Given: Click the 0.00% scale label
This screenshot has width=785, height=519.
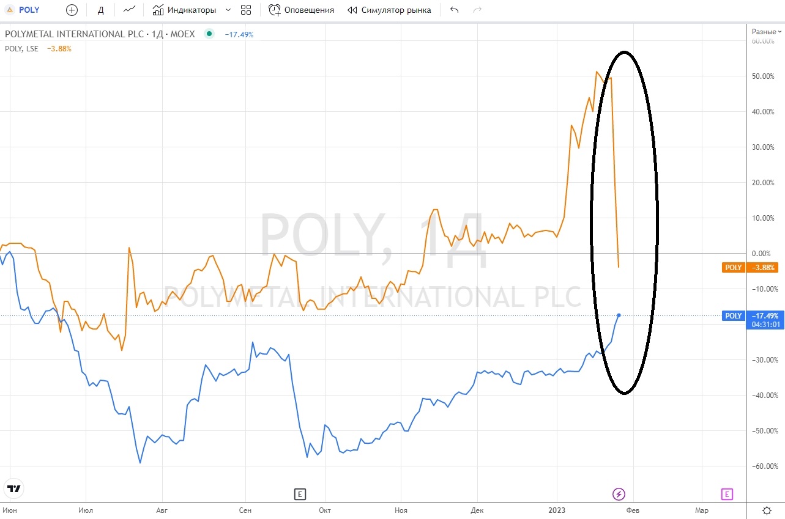Looking at the screenshot, I should [762, 253].
